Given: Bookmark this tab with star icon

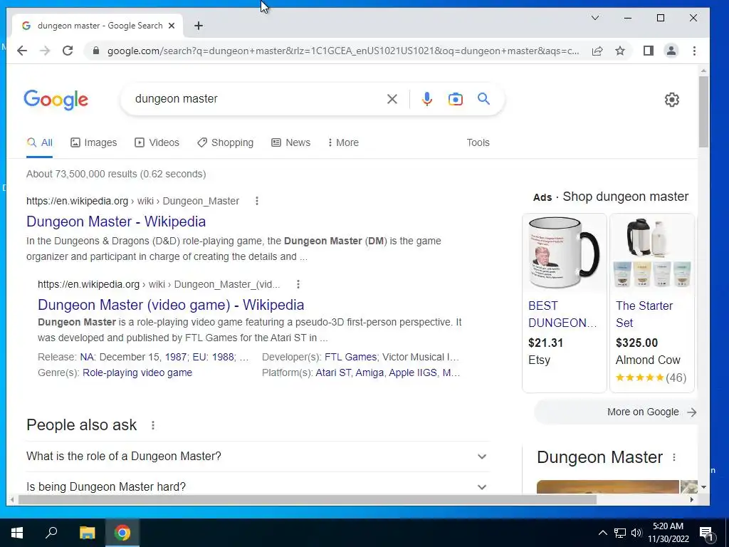Looking at the screenshot, I should point(620,51).
